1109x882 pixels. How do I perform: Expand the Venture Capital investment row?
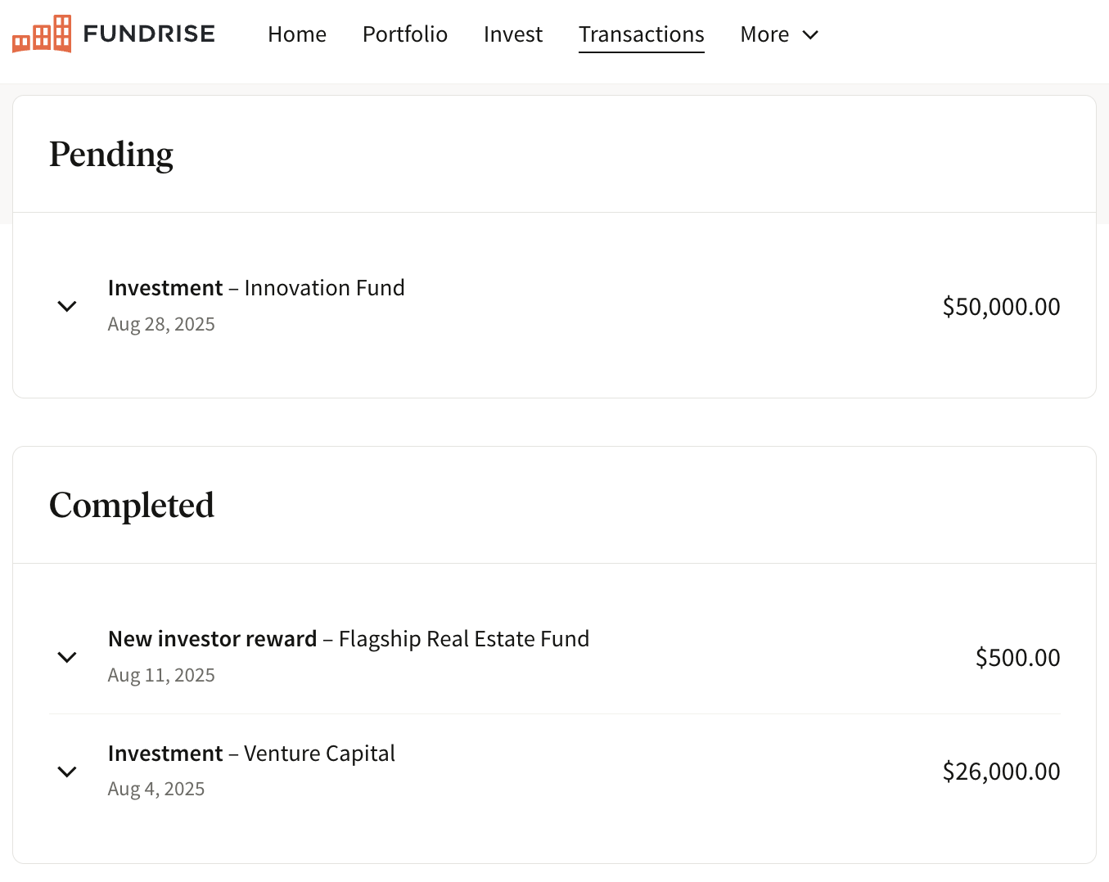[x=67, y=772]
